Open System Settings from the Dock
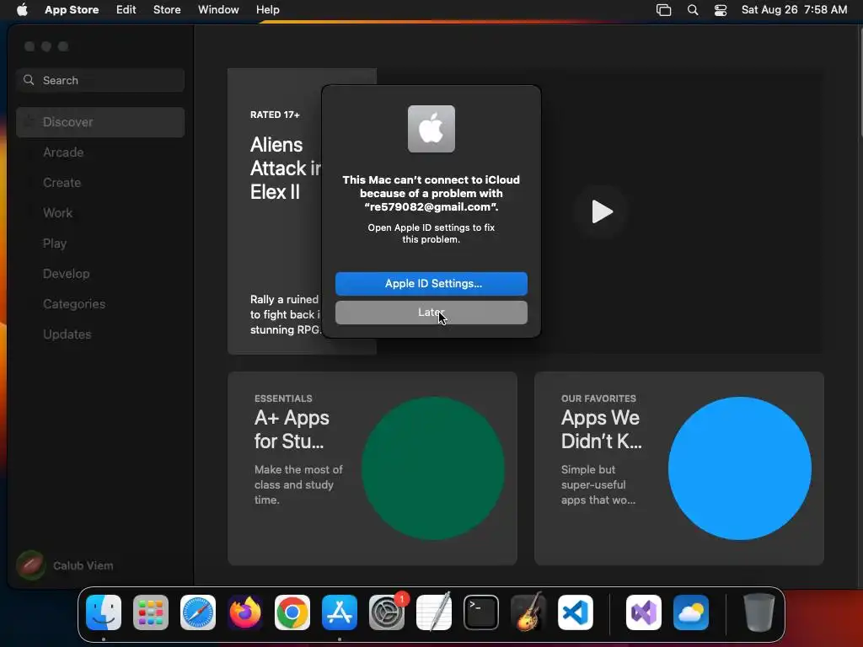 (386, 612)
